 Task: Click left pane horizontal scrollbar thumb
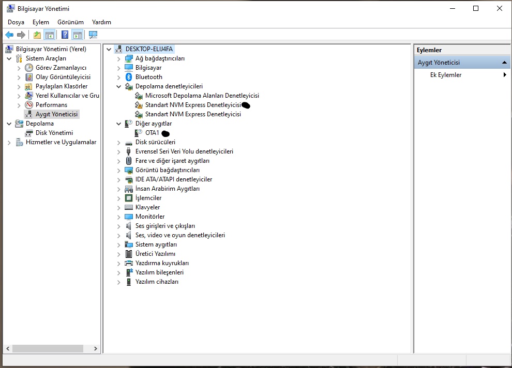click(48, 348)
